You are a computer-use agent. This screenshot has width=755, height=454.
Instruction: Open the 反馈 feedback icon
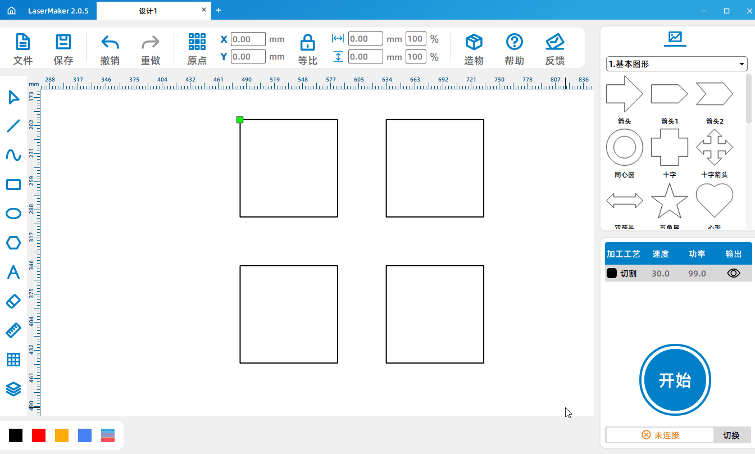pos(554,42)
